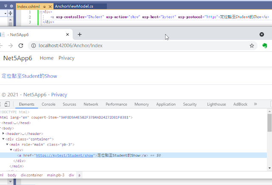Screen dimensions: 272x185
Task: Go forward in browser history
Action: [x=11, y=46]
